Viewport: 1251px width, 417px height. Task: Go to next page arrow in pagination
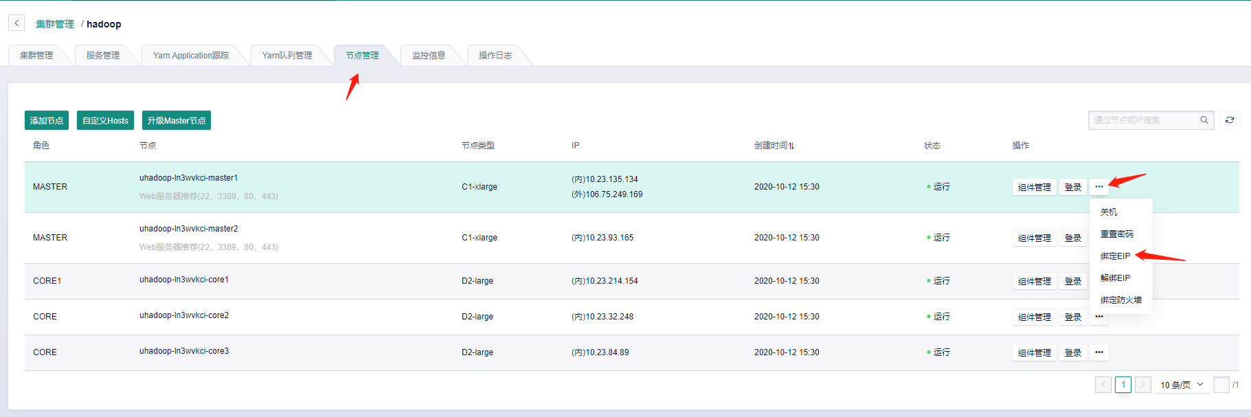pyautogui.click(x=1143, y=385)
